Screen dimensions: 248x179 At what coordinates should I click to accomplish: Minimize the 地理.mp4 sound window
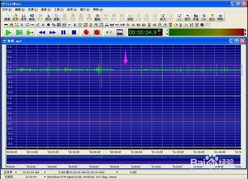[232, 41]
